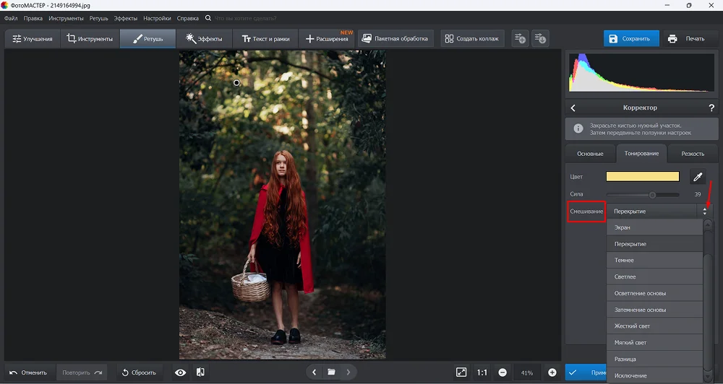The image size is (723, 384).
Task: Pick color with eyedropper tool
Action: tap(698, 176)
